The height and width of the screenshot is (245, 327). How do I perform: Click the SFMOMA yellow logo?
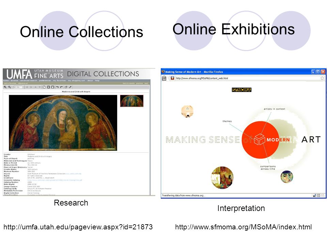tap(242, 90)
